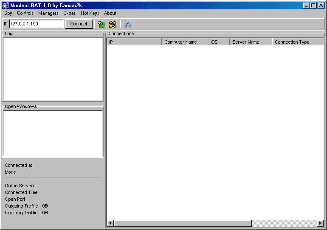327x230 pixels.
Task: Click the application icon in title bar
Action: click(6, 6)
